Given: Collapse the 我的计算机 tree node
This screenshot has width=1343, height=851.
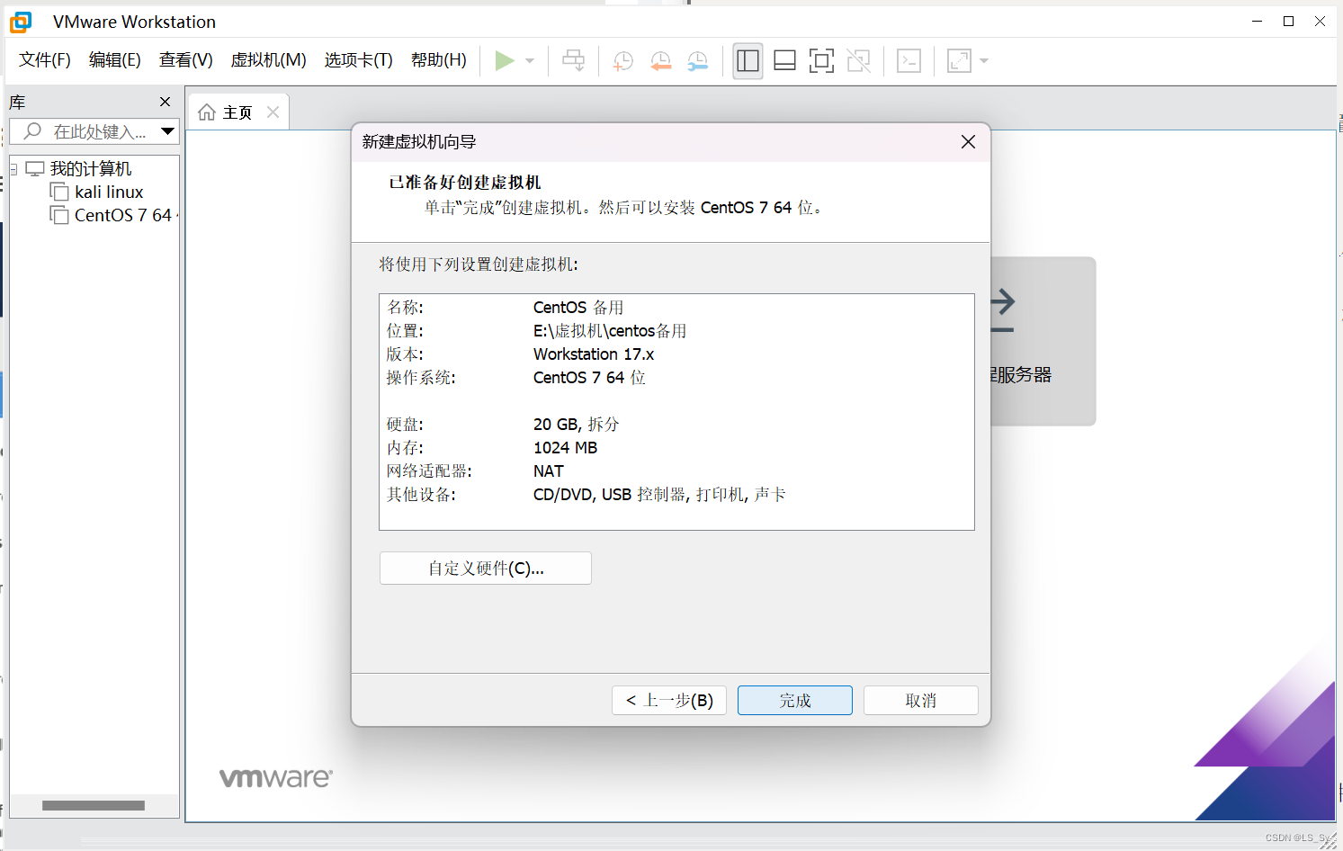Looking at the screenshot, I should pyautogui.click(x=13, y=169).
